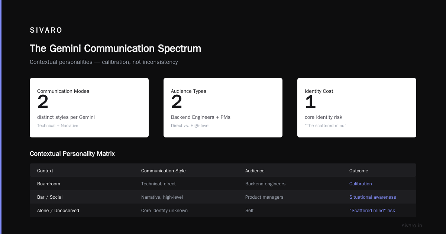446x234 pixels.
Task: Click 'distinct styles per Gemini' text
Action: tap(66, 117)
